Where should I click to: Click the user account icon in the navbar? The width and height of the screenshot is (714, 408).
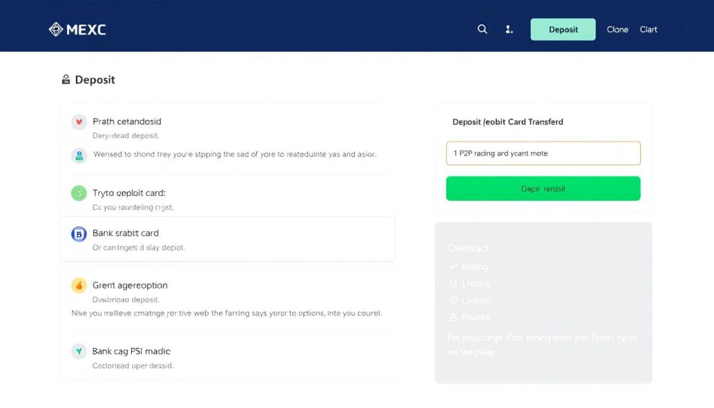click(508, 29)
